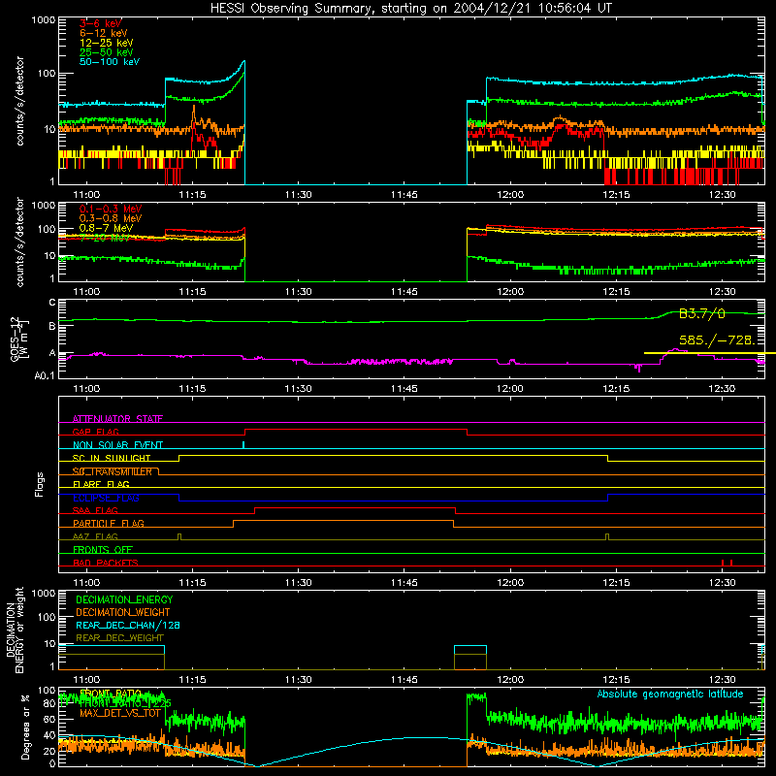Image resolution: width=776 pixels, height=776 pixels.
Task: Click the REAR_DEC_CHAN/128 legend label
Action: tap(128, 625)
